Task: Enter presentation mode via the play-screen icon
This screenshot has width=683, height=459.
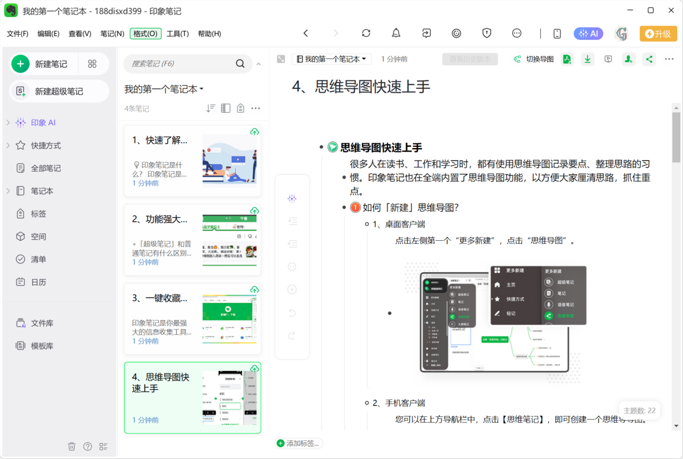Action: coord(608,59)
